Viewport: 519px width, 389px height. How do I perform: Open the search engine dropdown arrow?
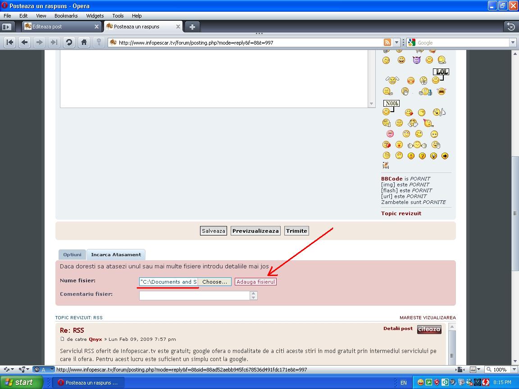coord(513,42)
